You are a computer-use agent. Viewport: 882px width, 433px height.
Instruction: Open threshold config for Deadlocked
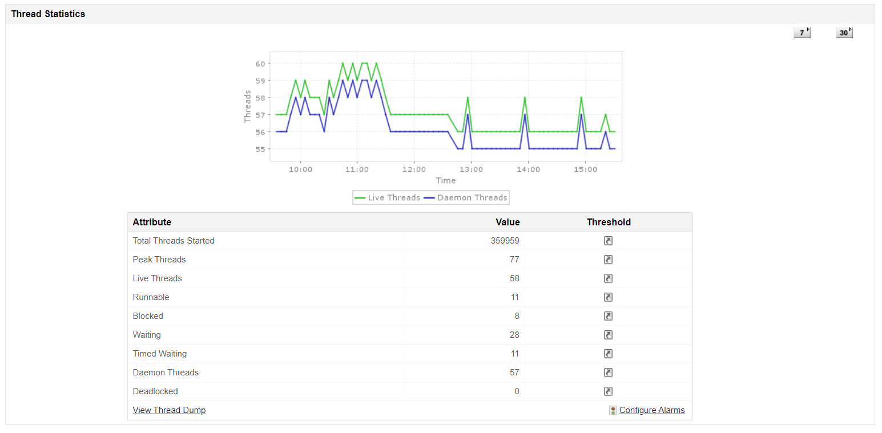[x=607, y=391]
